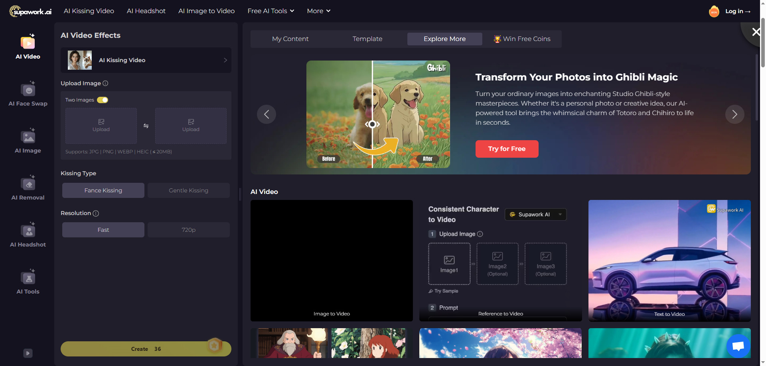Viewport: 766px width, 366px height.
Task: Click the Image2 optional upload slot
Action: tap(498, 264)
